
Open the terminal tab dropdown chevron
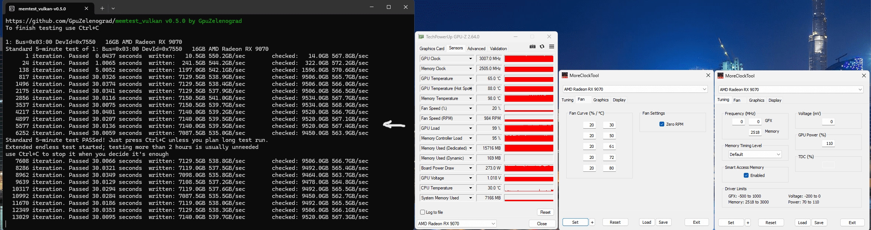[113, 8]
